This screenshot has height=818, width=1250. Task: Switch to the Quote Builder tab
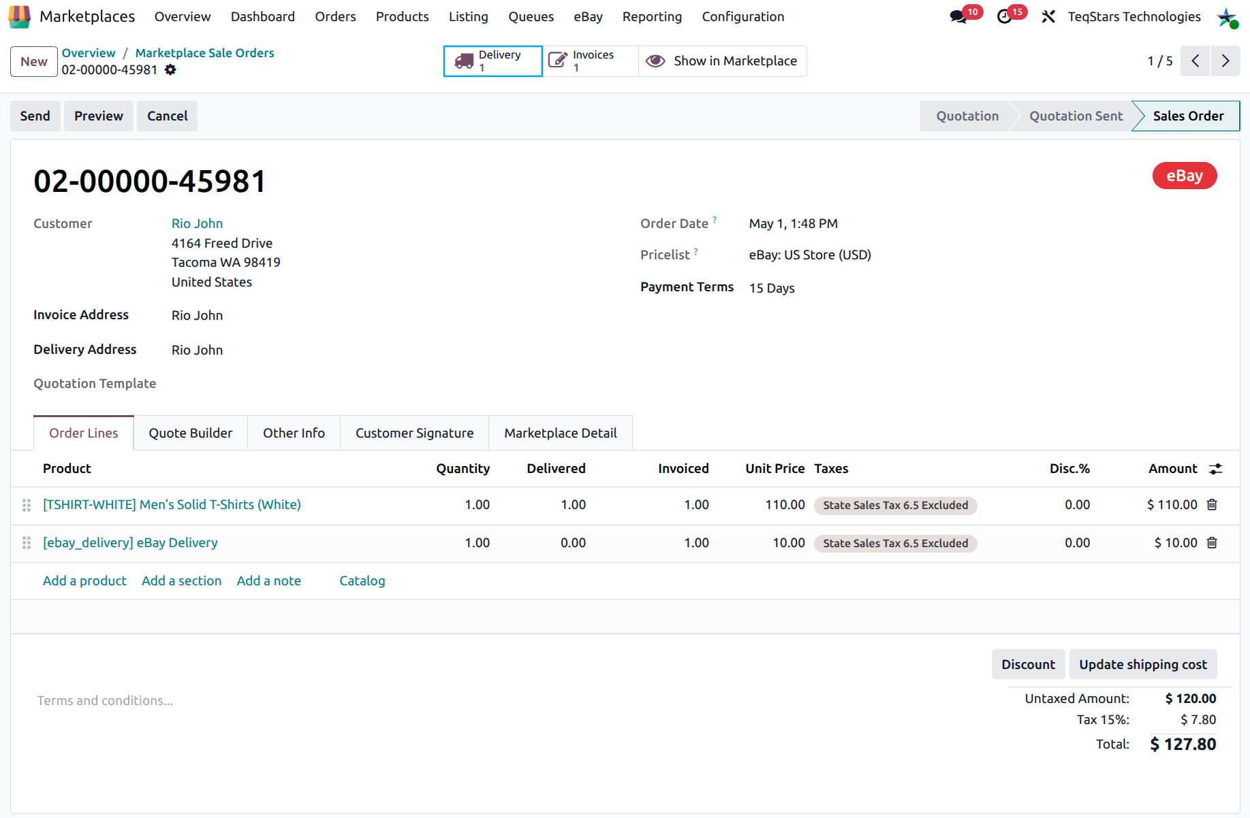click(191, 433)
